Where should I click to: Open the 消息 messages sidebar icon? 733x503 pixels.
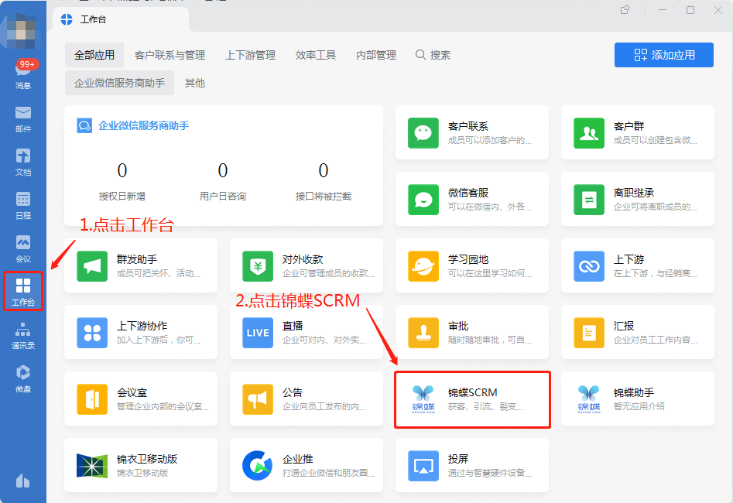23,75
